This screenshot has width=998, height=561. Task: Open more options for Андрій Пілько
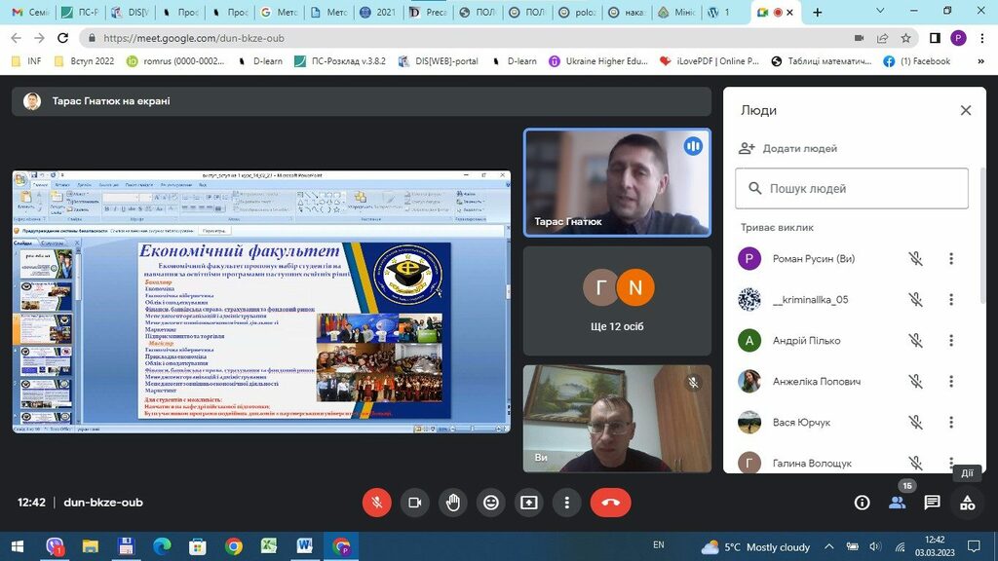951,341
